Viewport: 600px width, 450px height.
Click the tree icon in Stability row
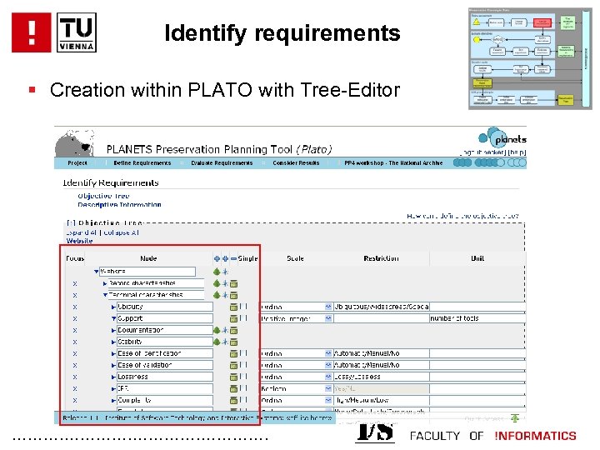217,342
